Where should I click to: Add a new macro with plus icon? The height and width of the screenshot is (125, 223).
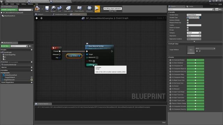click(x=32, y=67)
